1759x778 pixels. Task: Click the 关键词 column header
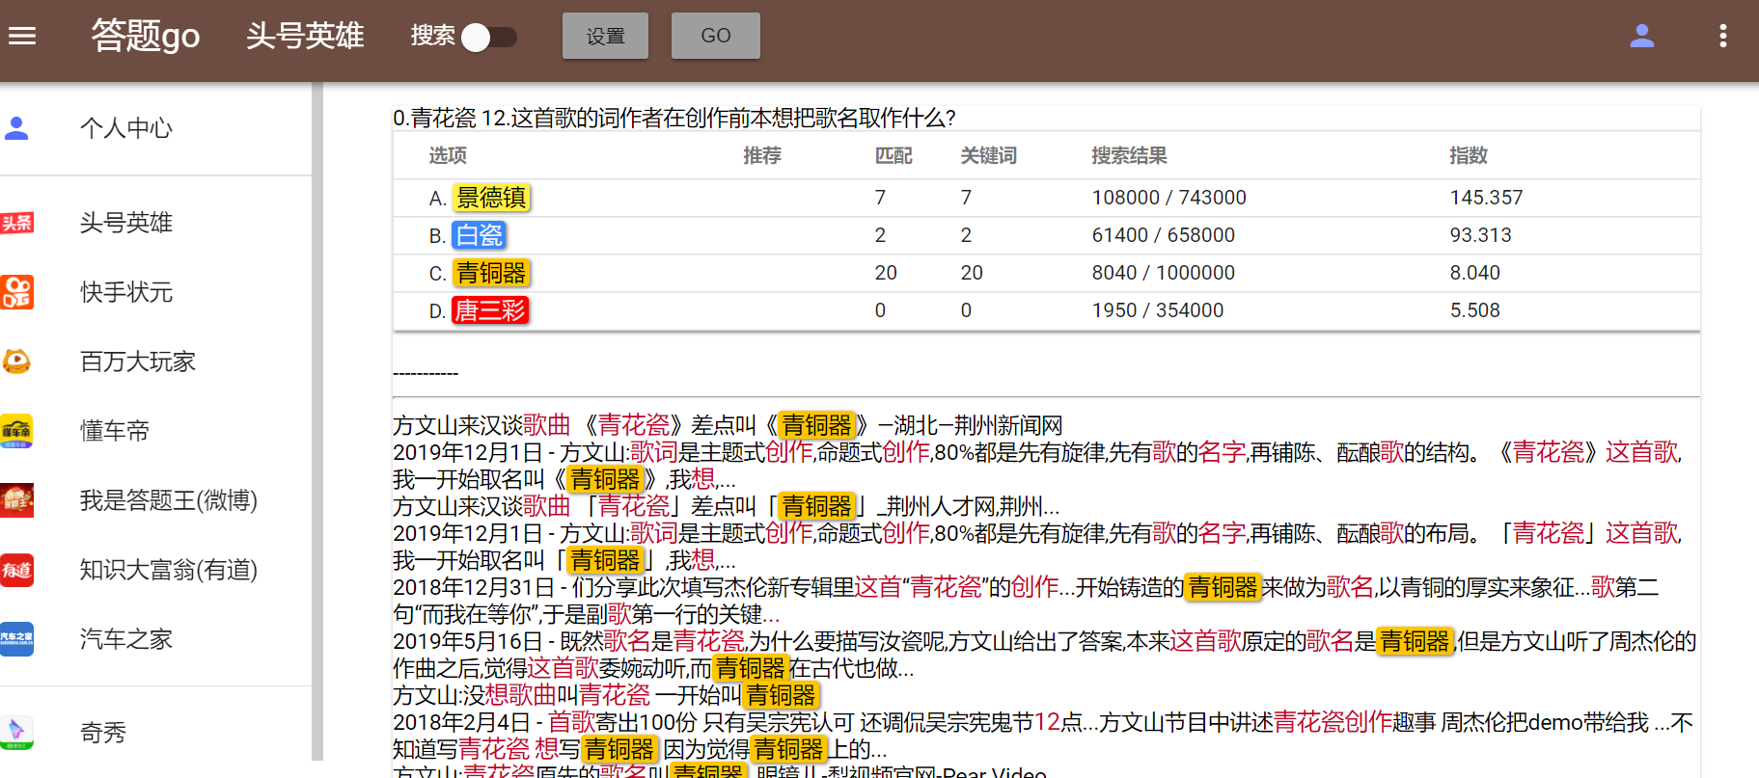pyautogui.click(x=989, y=155)
